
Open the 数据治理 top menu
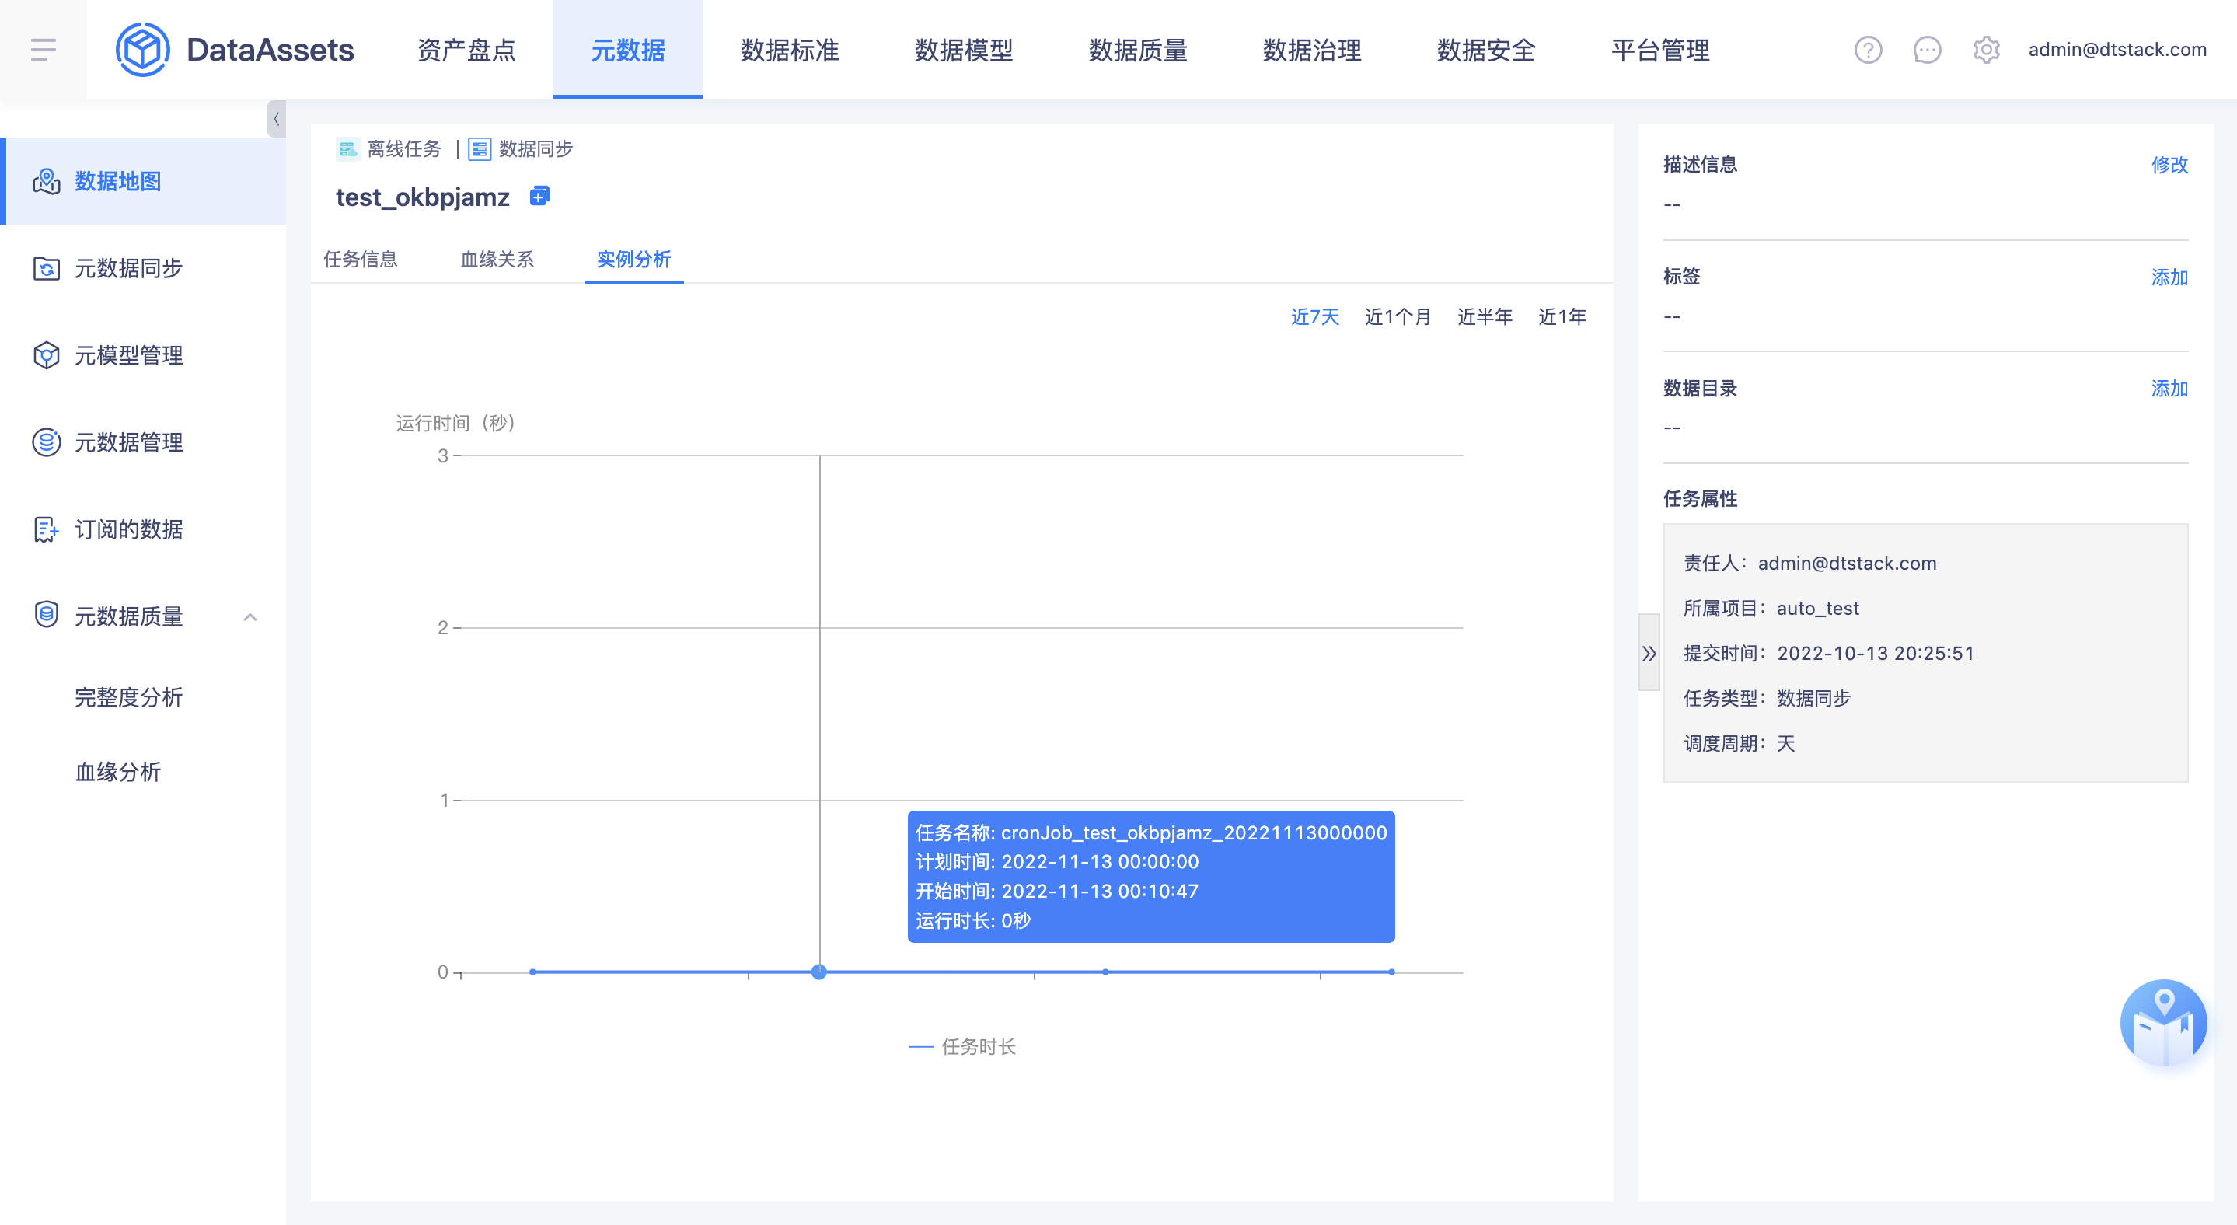tap(1312, 50)
